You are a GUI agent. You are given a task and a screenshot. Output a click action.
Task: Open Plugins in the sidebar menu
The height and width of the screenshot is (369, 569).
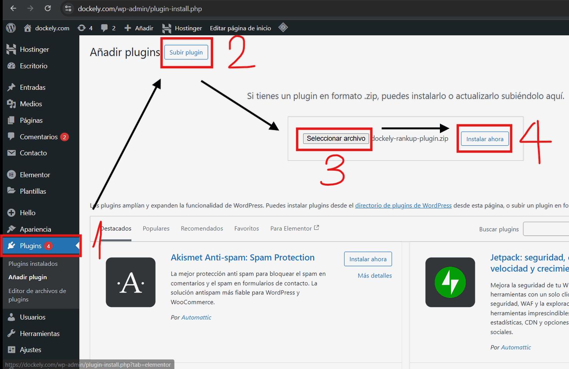tap(31, 246)
